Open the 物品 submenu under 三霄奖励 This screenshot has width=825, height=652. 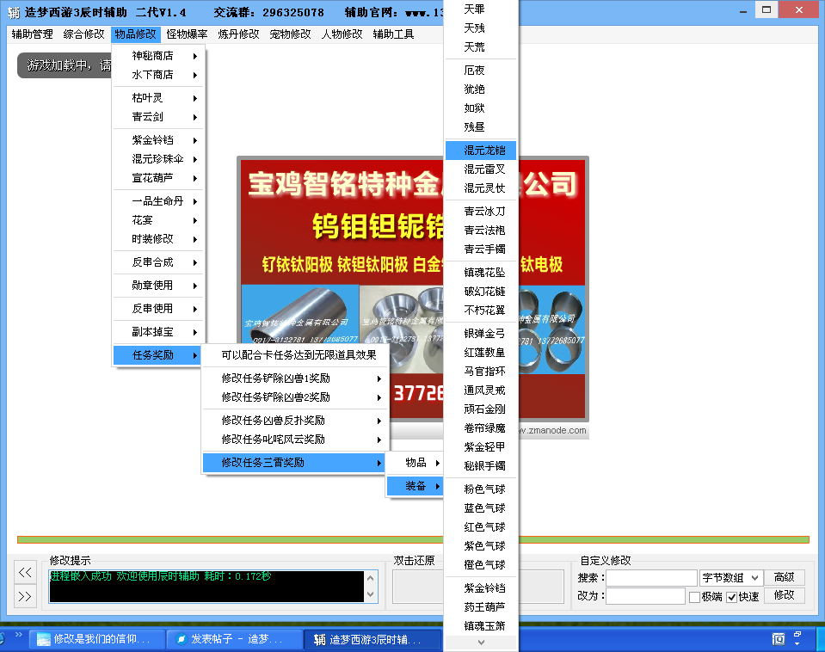tap(416, 463)
